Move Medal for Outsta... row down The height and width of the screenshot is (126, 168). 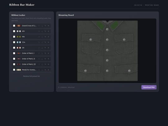(42, 70)
